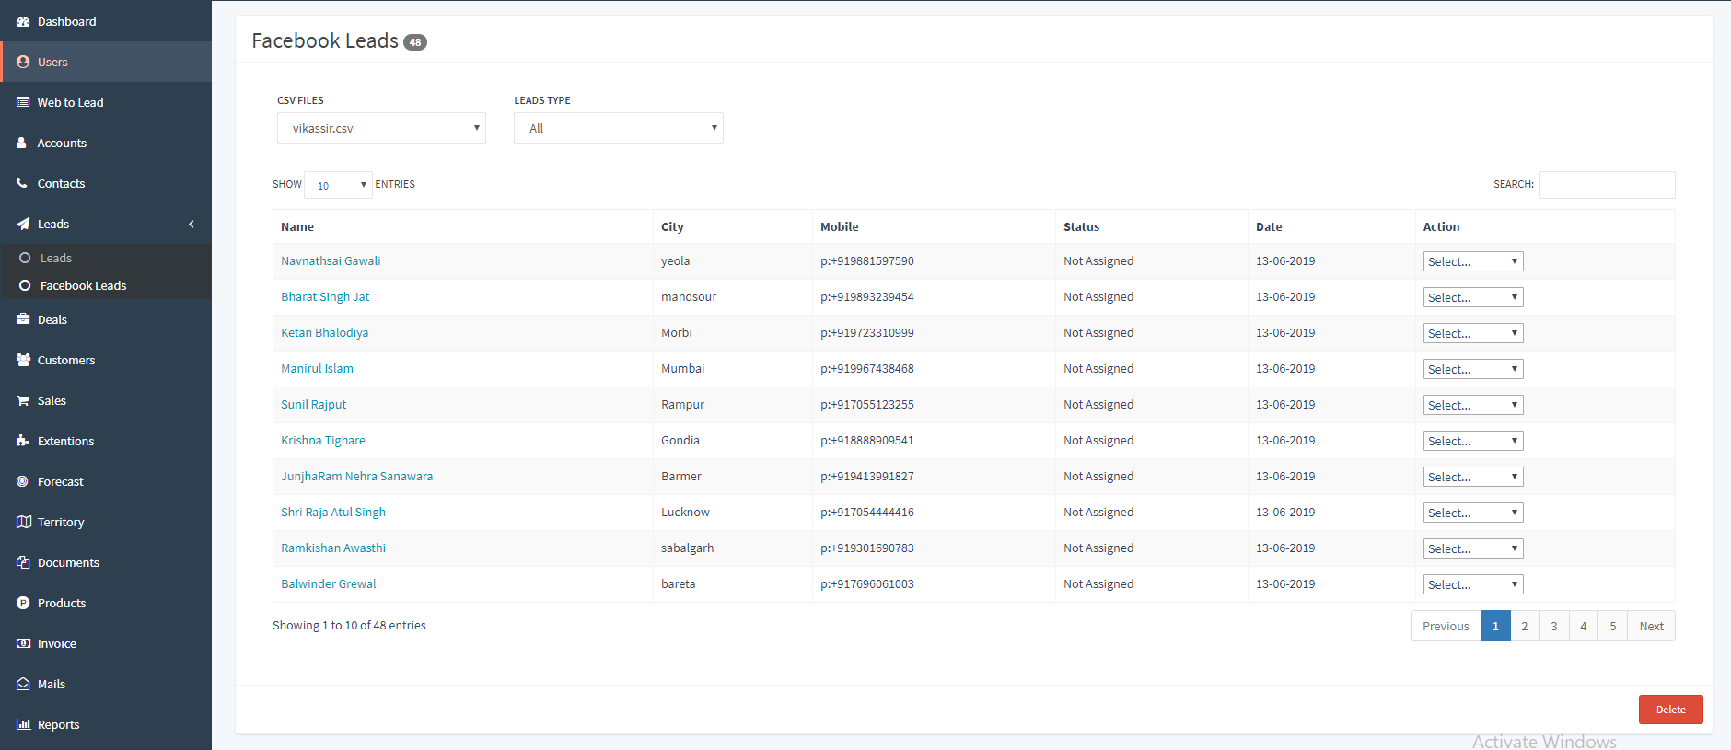Open action dropdown for JunjhaRam Nehra Sanawara
Screen dimensions: 1731x750
pyautogui.click(x=1473, y=477)
